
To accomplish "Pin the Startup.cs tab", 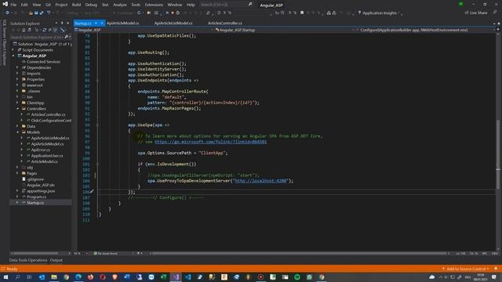I will point(96,23).
